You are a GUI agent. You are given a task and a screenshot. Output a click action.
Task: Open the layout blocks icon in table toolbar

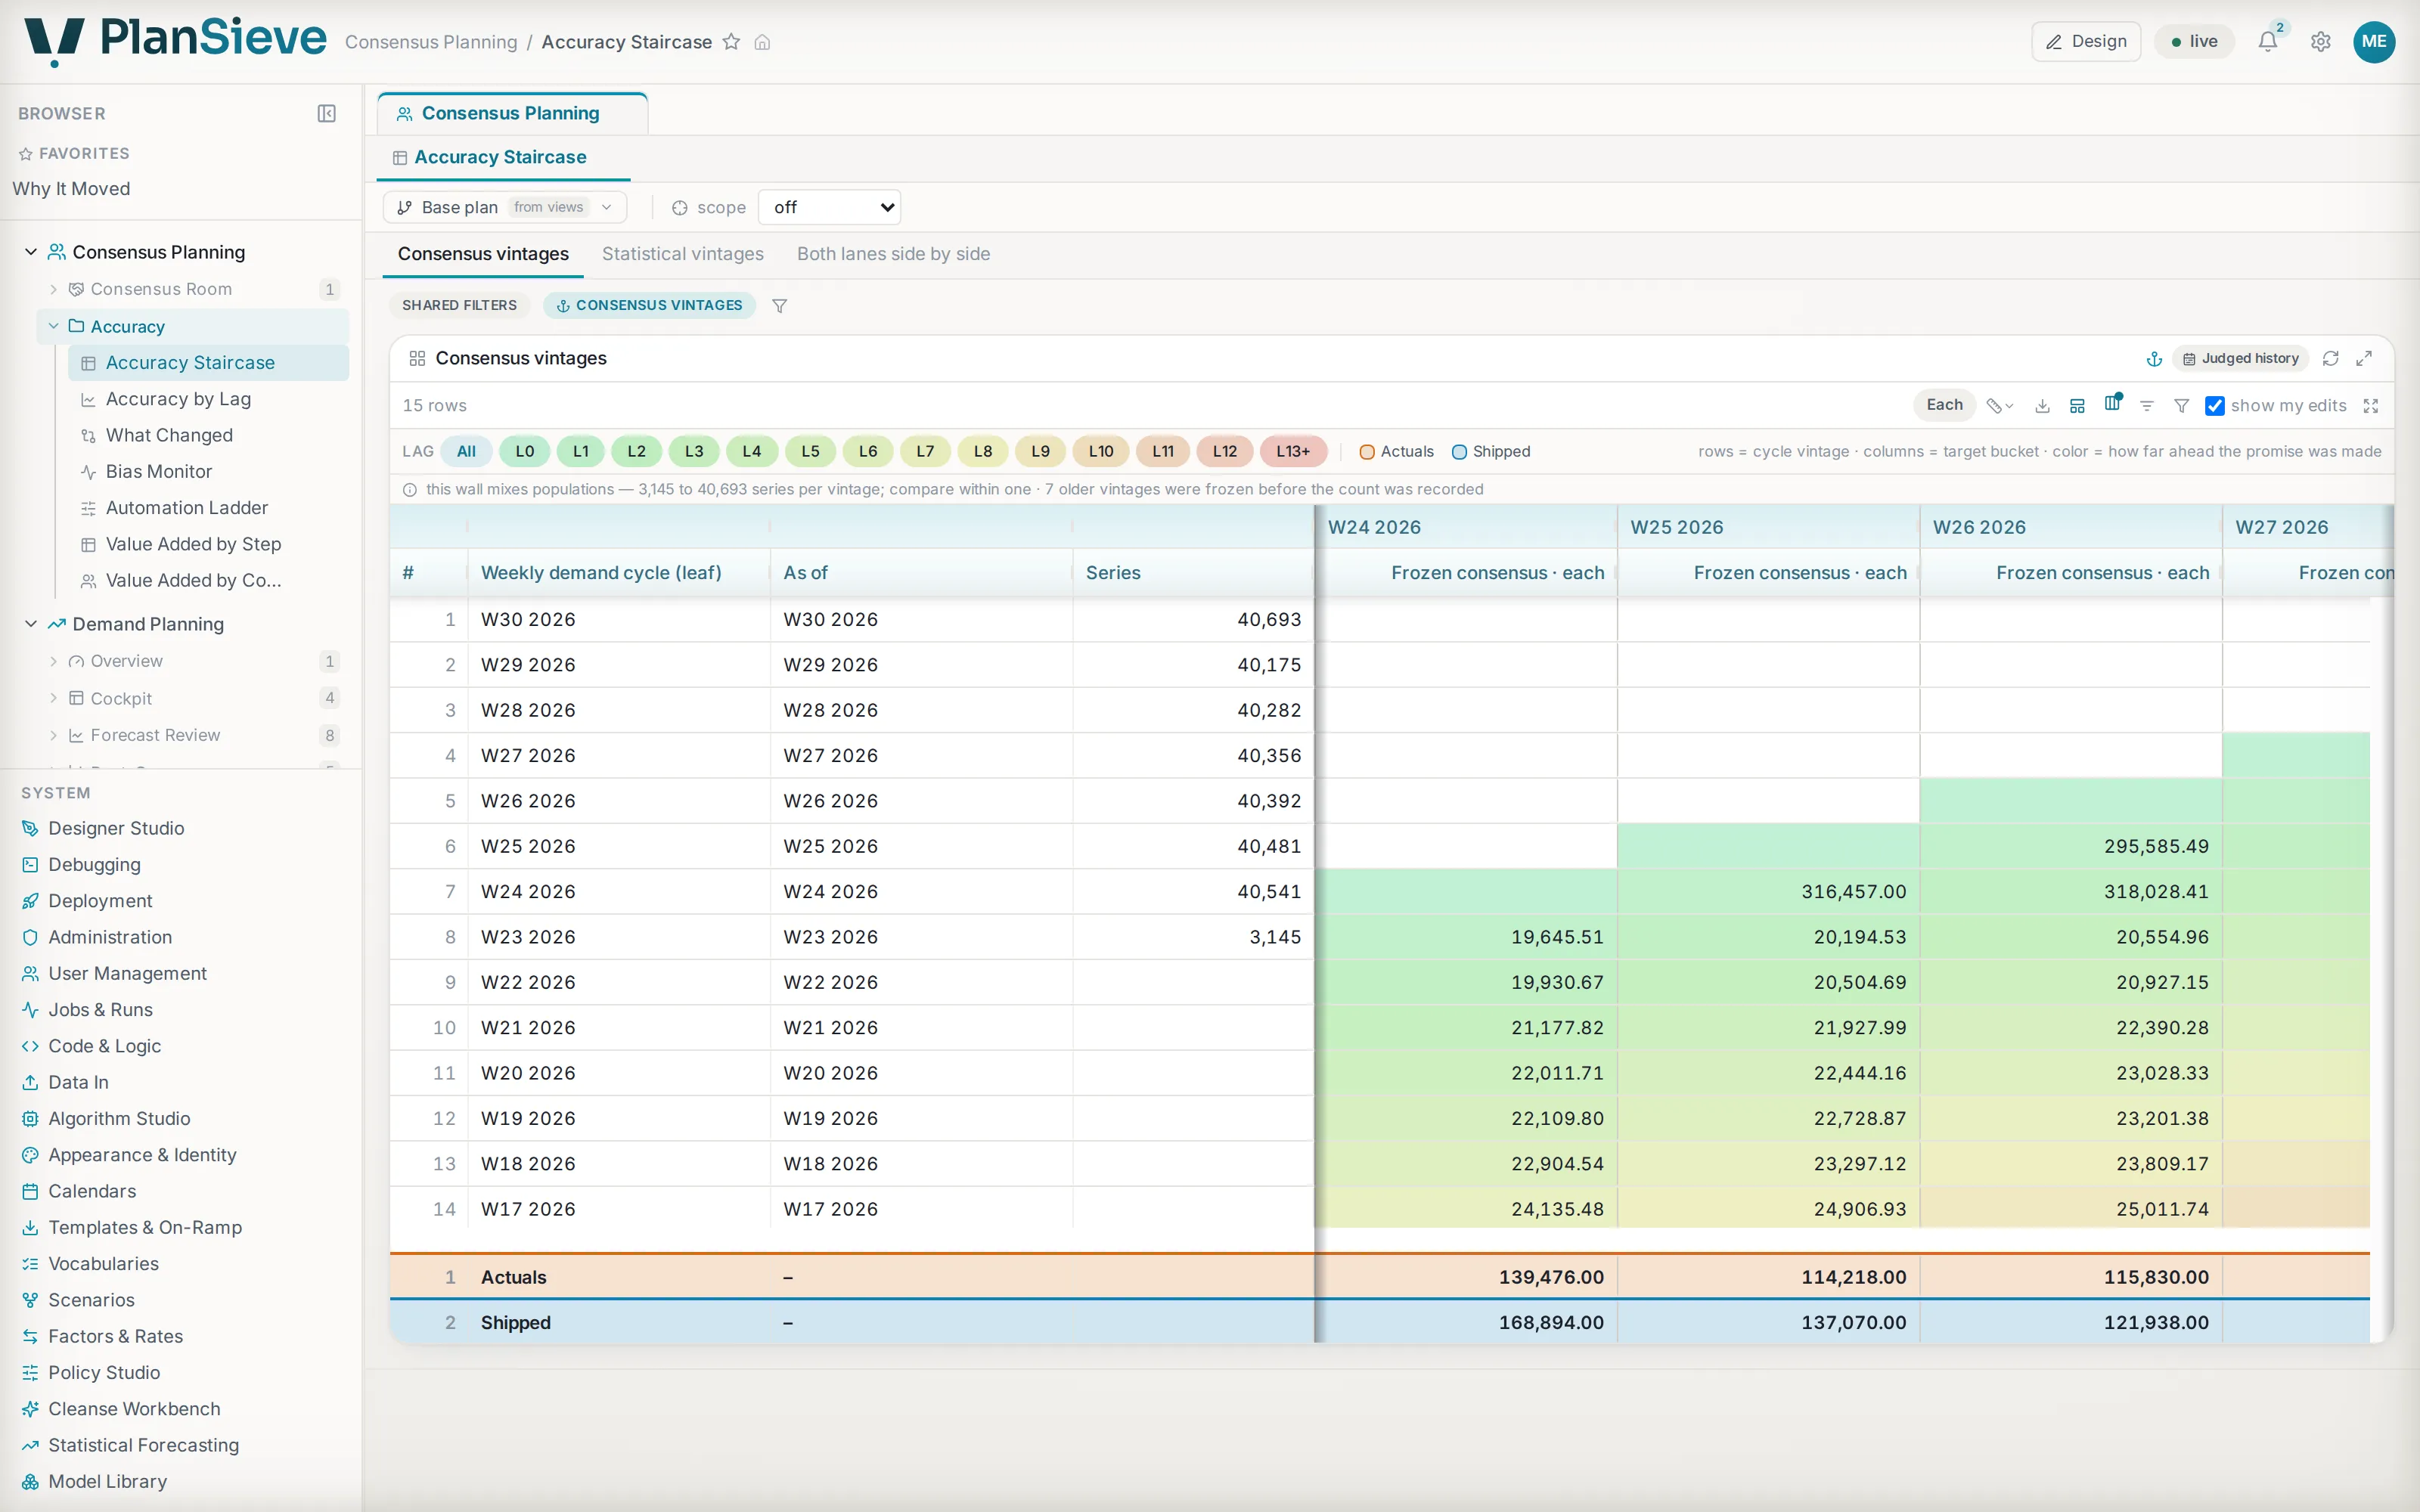pos(2077,405)
